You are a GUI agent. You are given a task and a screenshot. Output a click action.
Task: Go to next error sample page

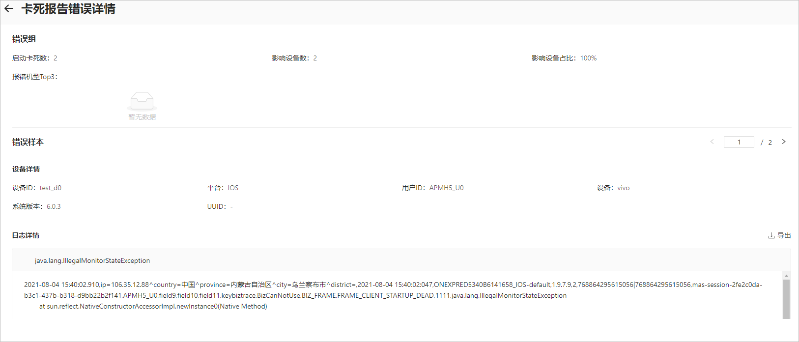coord(784,142)
